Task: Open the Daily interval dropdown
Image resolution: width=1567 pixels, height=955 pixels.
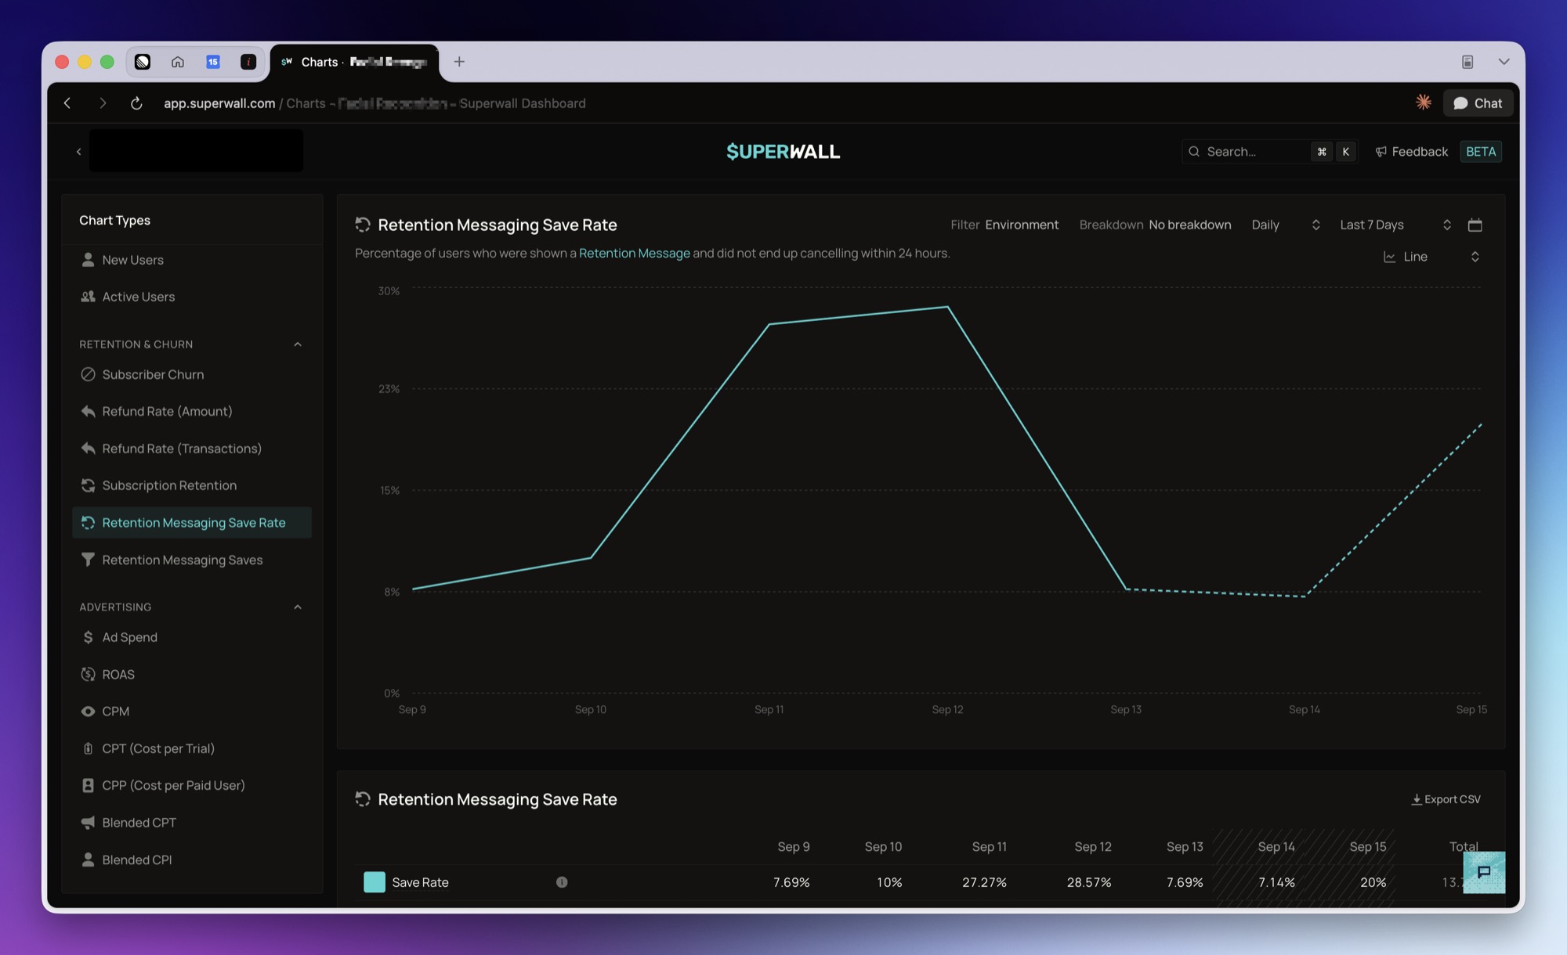Action: pyautogui.click(x=1285, y=225)
